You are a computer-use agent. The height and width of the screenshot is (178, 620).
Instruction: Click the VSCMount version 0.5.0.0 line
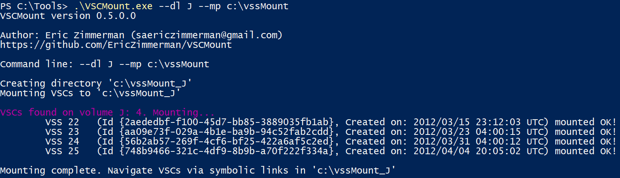[x=68, y=16]
